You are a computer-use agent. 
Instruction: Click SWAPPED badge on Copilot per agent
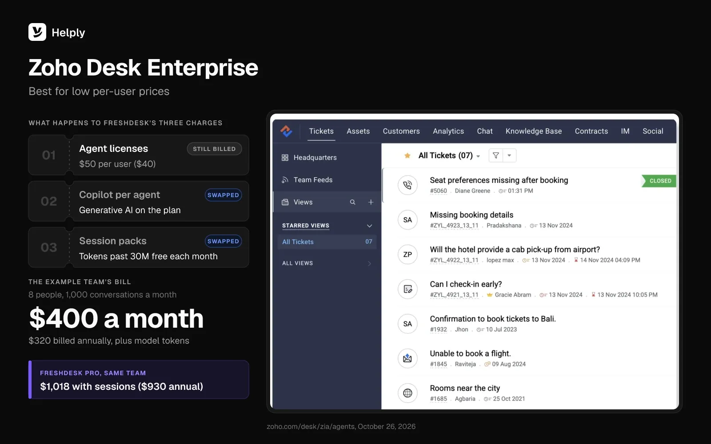coord(223,195)
